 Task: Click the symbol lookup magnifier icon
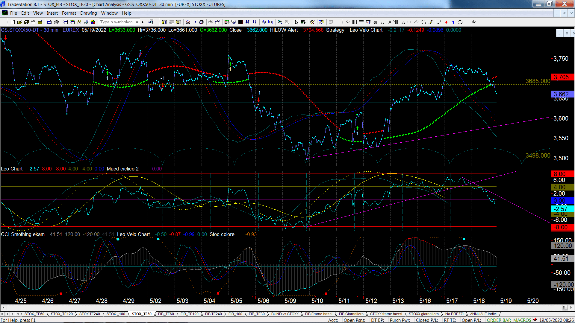point(151,22)
